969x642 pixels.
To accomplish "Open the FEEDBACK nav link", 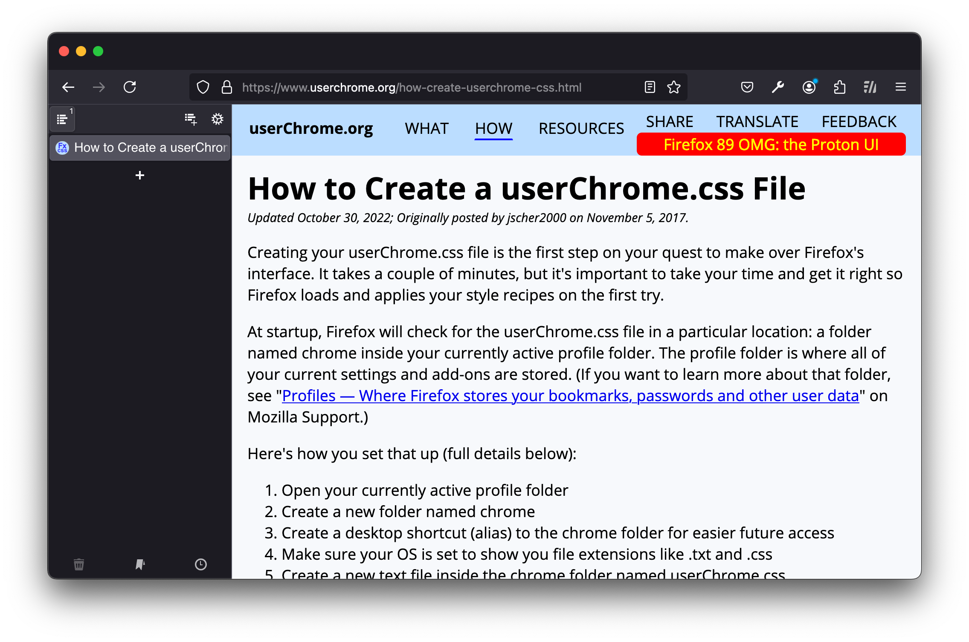I will tap(859, 121).
